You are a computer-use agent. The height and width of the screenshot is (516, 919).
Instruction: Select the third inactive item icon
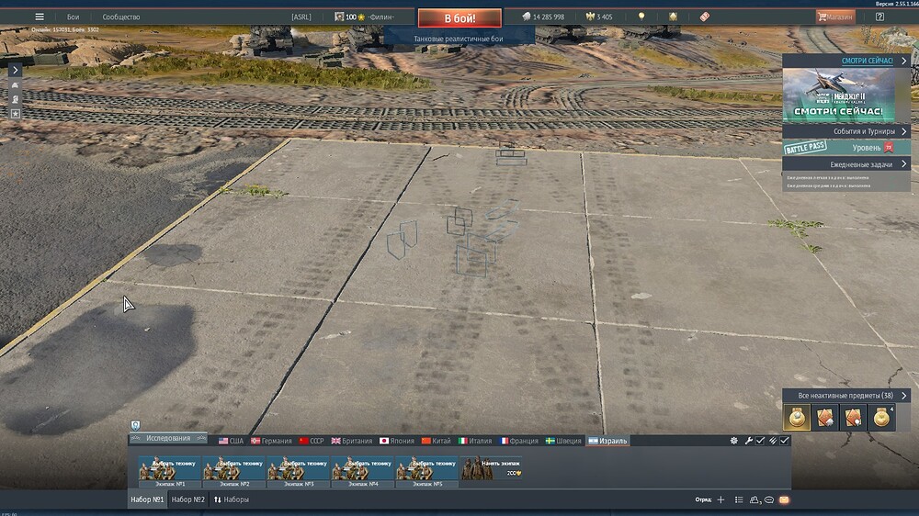[x=854, y=418]
